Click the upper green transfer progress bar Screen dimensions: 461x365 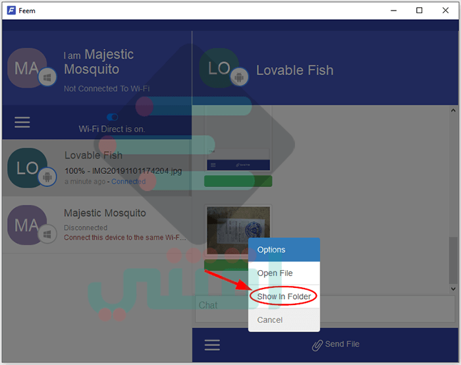[238, 181]
